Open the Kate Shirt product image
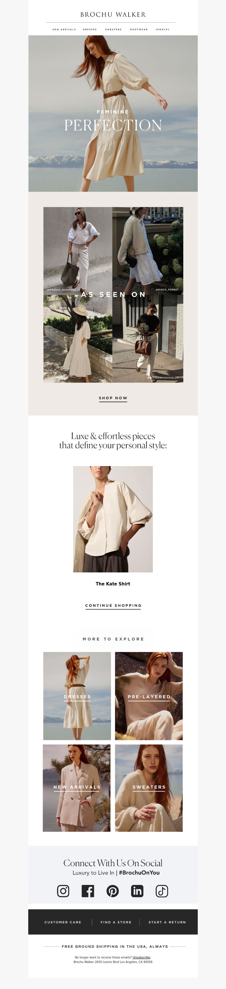The width and height of the screenshot is (226, 989). [113, 519]
